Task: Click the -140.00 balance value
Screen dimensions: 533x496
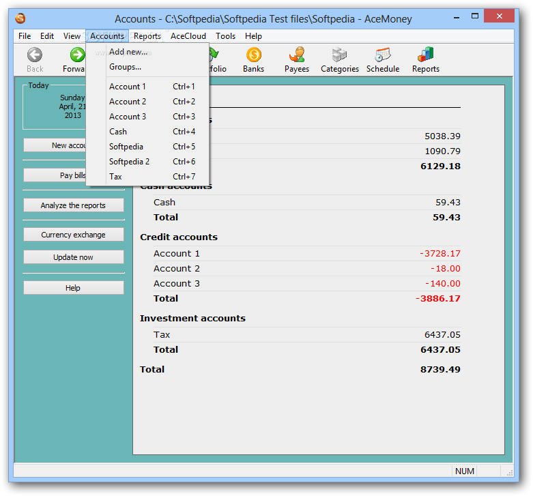Action: coord(443,283)
